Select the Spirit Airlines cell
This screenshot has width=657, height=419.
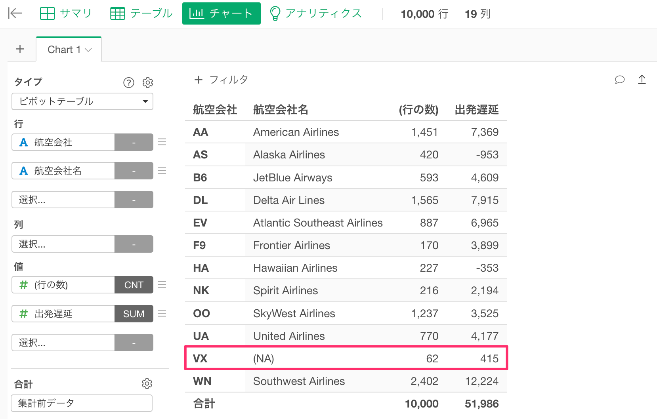[285, 290]
